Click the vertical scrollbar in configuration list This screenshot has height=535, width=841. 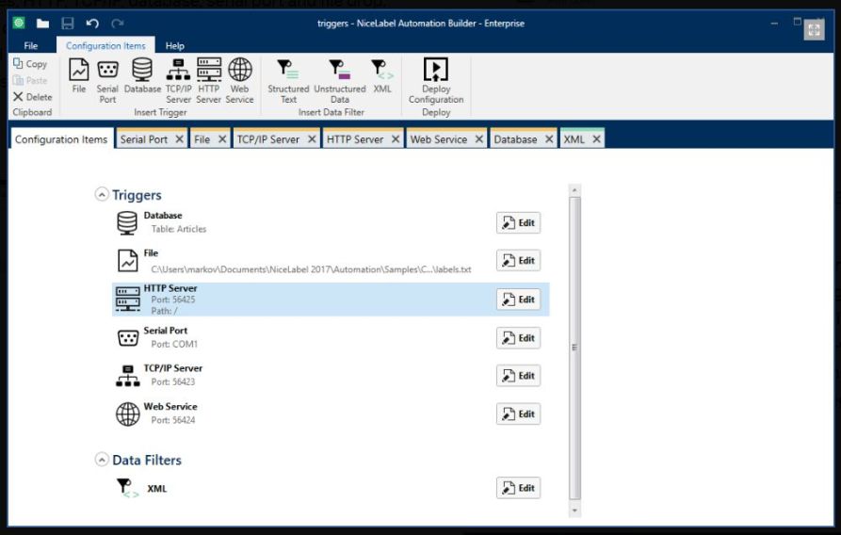[574, 347]
